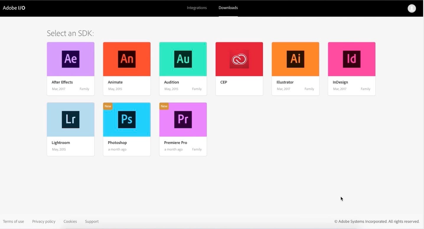Click the May, 2015 date under Animate
Image resolution: width=424 pixels, height=229 pixels.
[x=115, y=89]
